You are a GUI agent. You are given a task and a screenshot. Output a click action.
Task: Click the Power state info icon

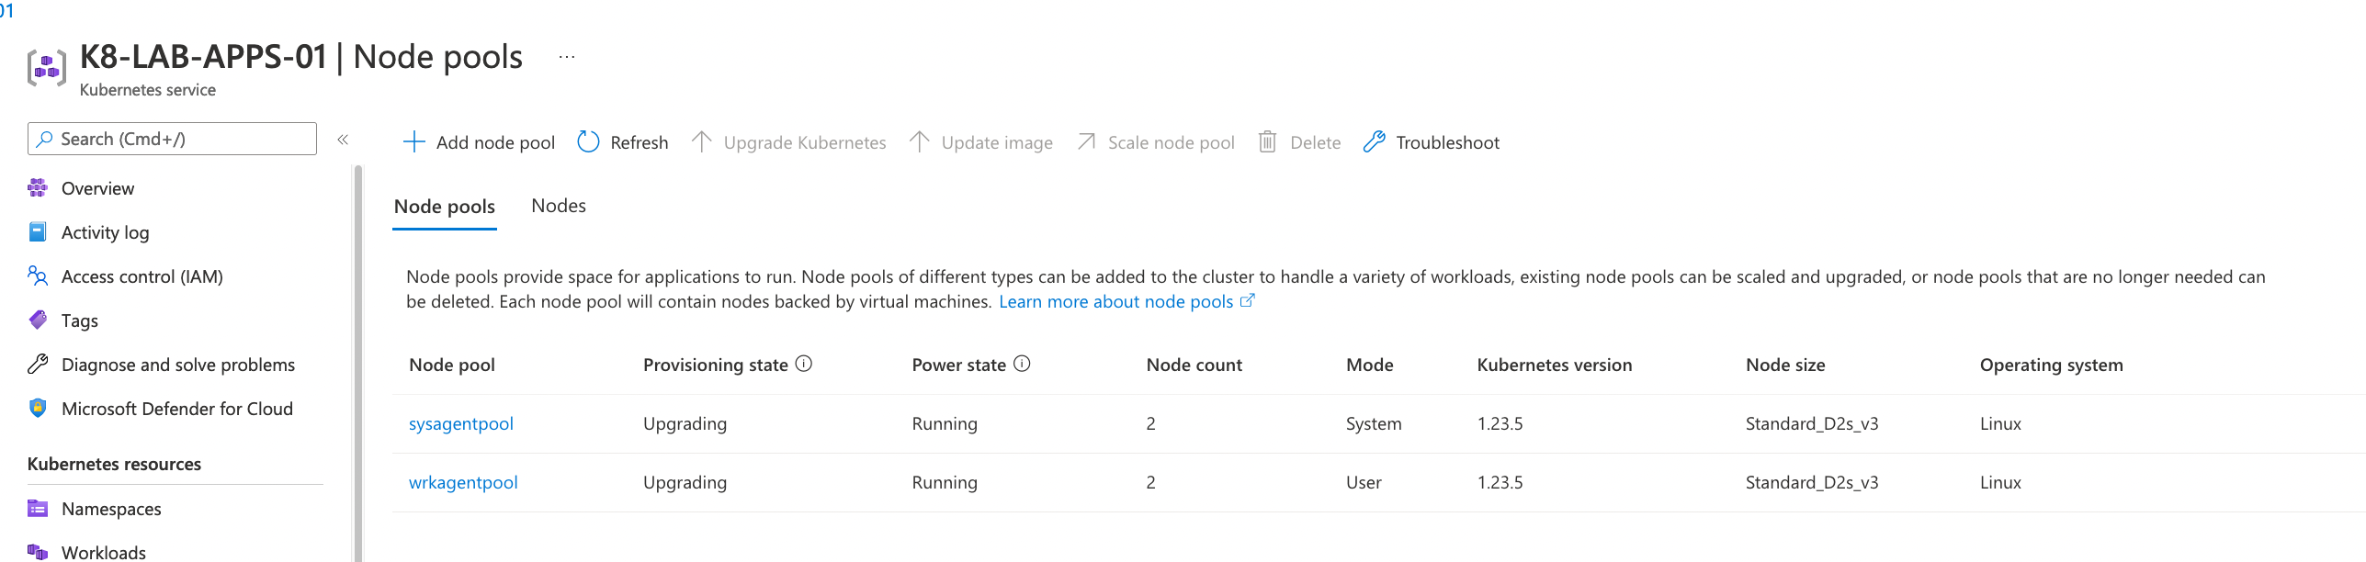point(1022,364)
